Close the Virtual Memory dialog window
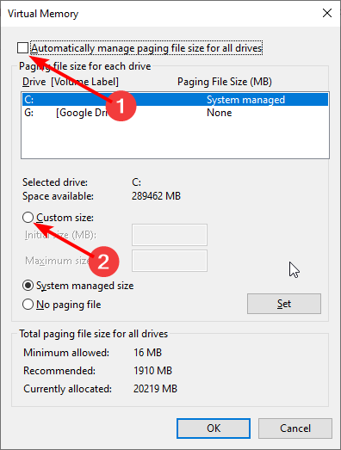341x450 pixels. coord(327,13)
